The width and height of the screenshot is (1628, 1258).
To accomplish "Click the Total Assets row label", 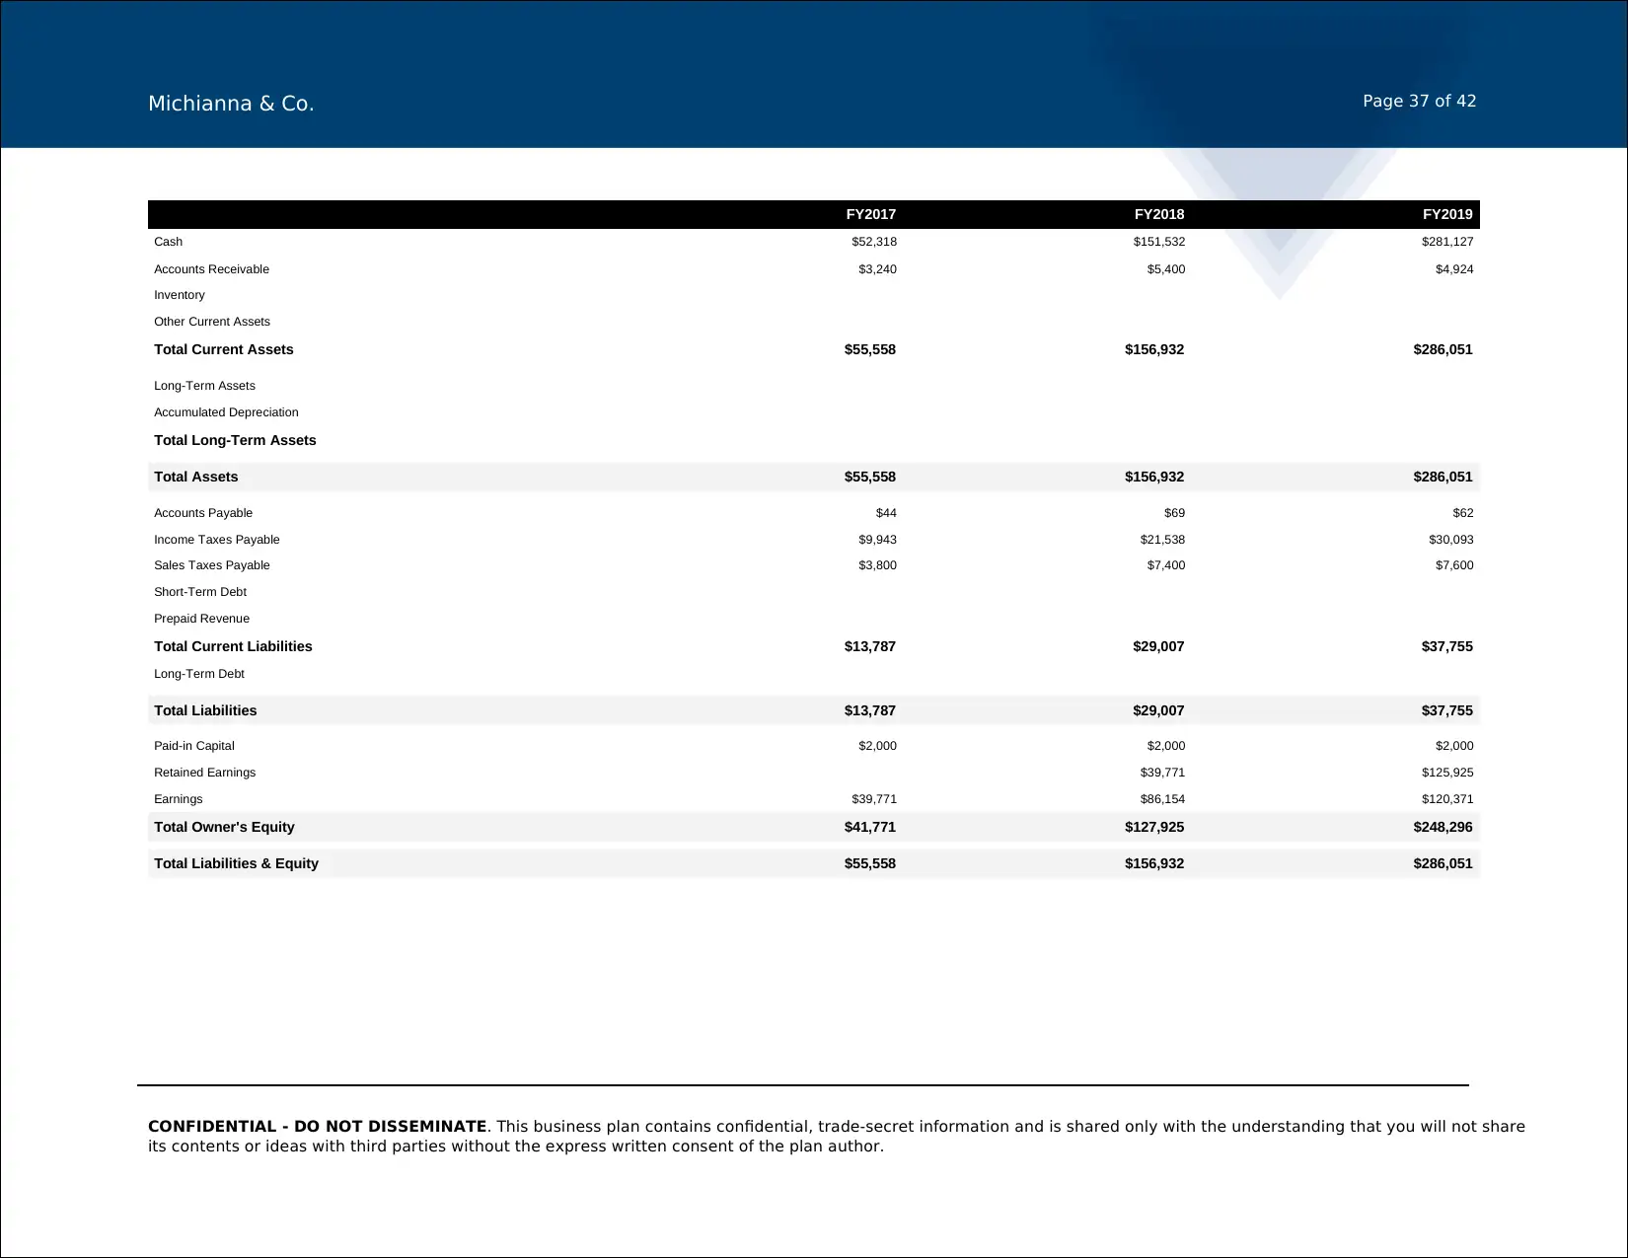I will 196,477.
